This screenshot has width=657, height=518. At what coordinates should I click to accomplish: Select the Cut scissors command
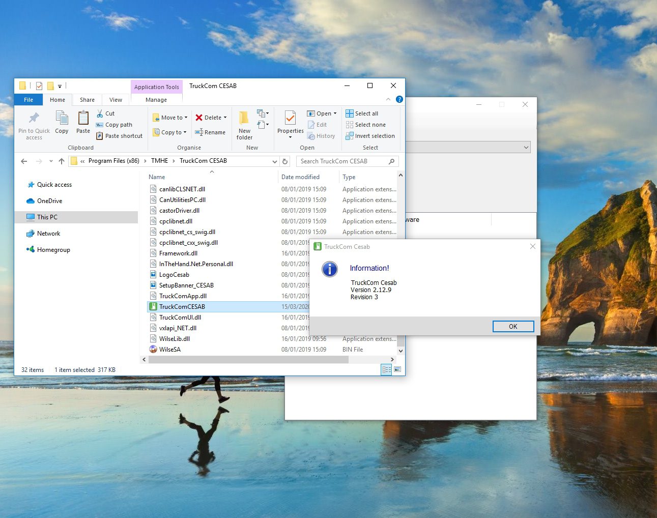click(x=106, y=113)
